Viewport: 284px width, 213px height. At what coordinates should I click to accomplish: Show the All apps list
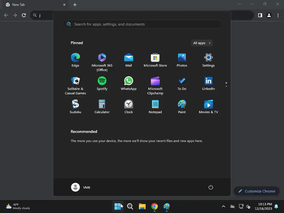(202, 43)
